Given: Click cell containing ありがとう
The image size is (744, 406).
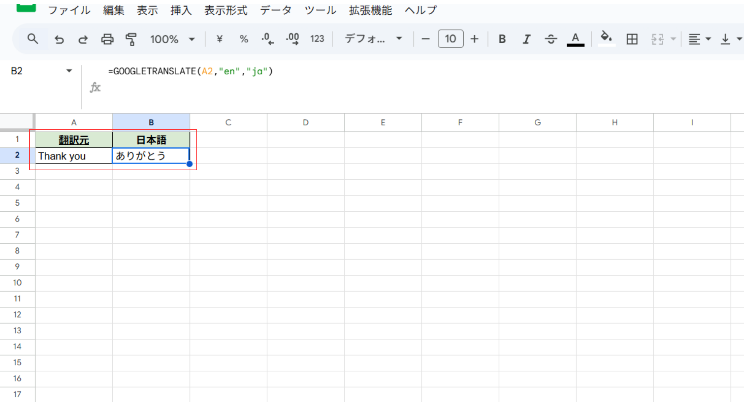Looking at the screenshot, I should [151, 156].
